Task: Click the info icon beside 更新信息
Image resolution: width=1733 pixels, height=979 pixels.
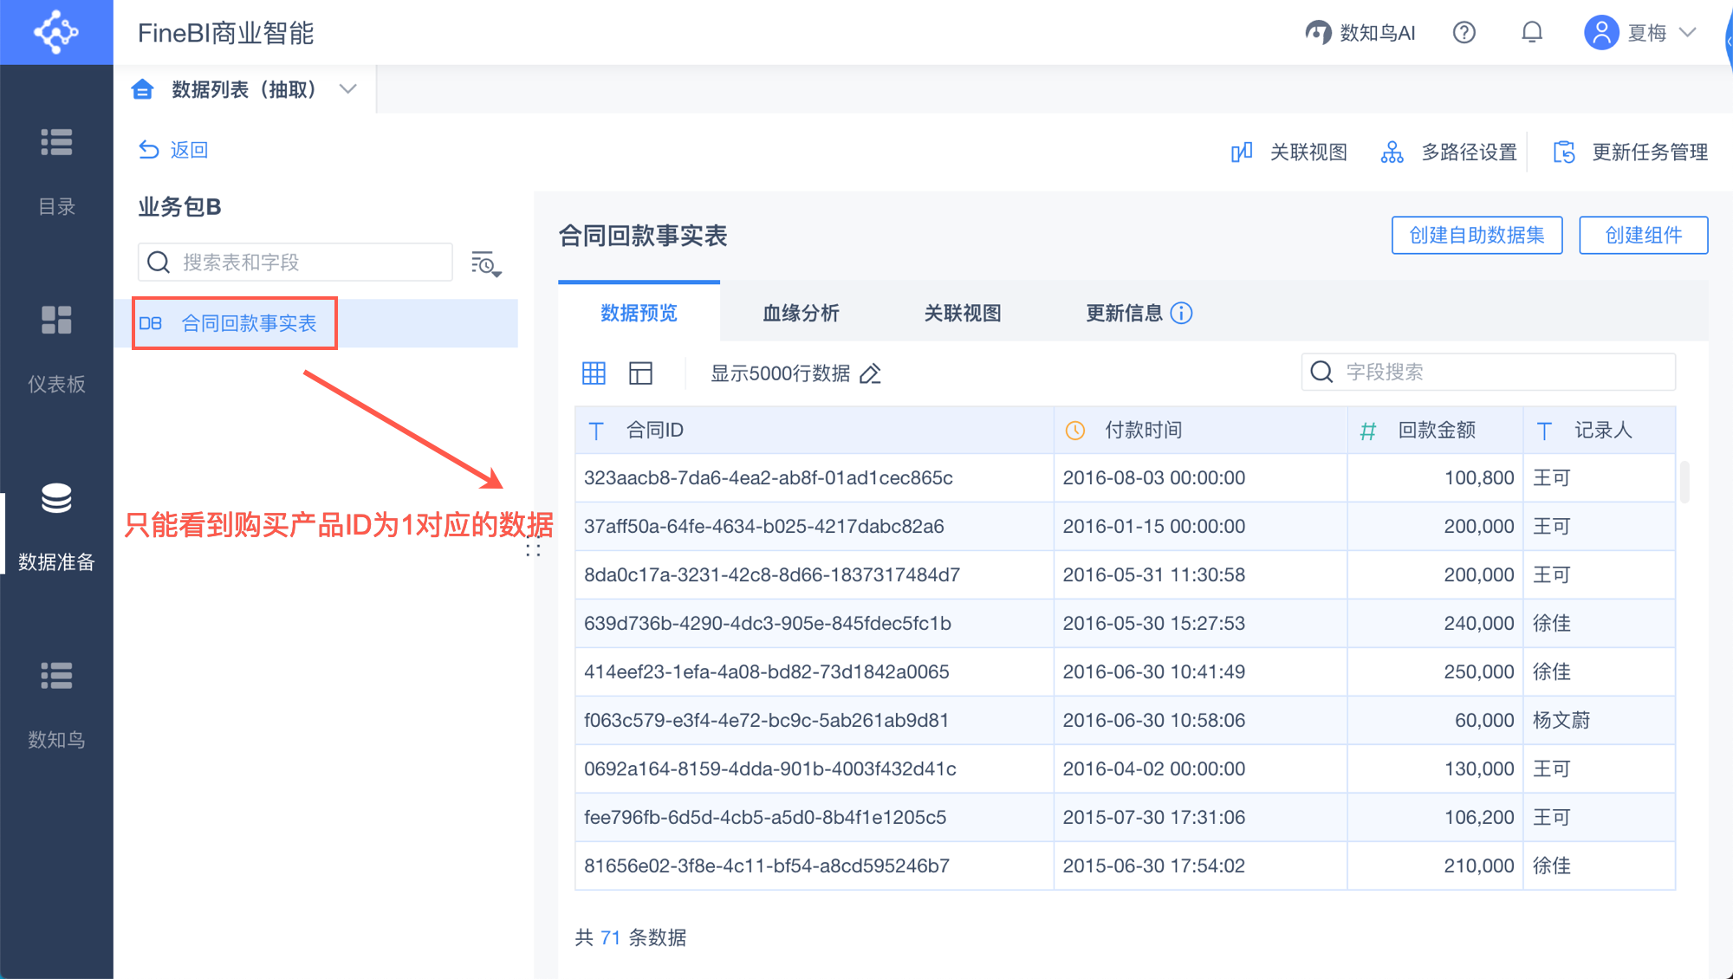Action: click(1181, 313)
